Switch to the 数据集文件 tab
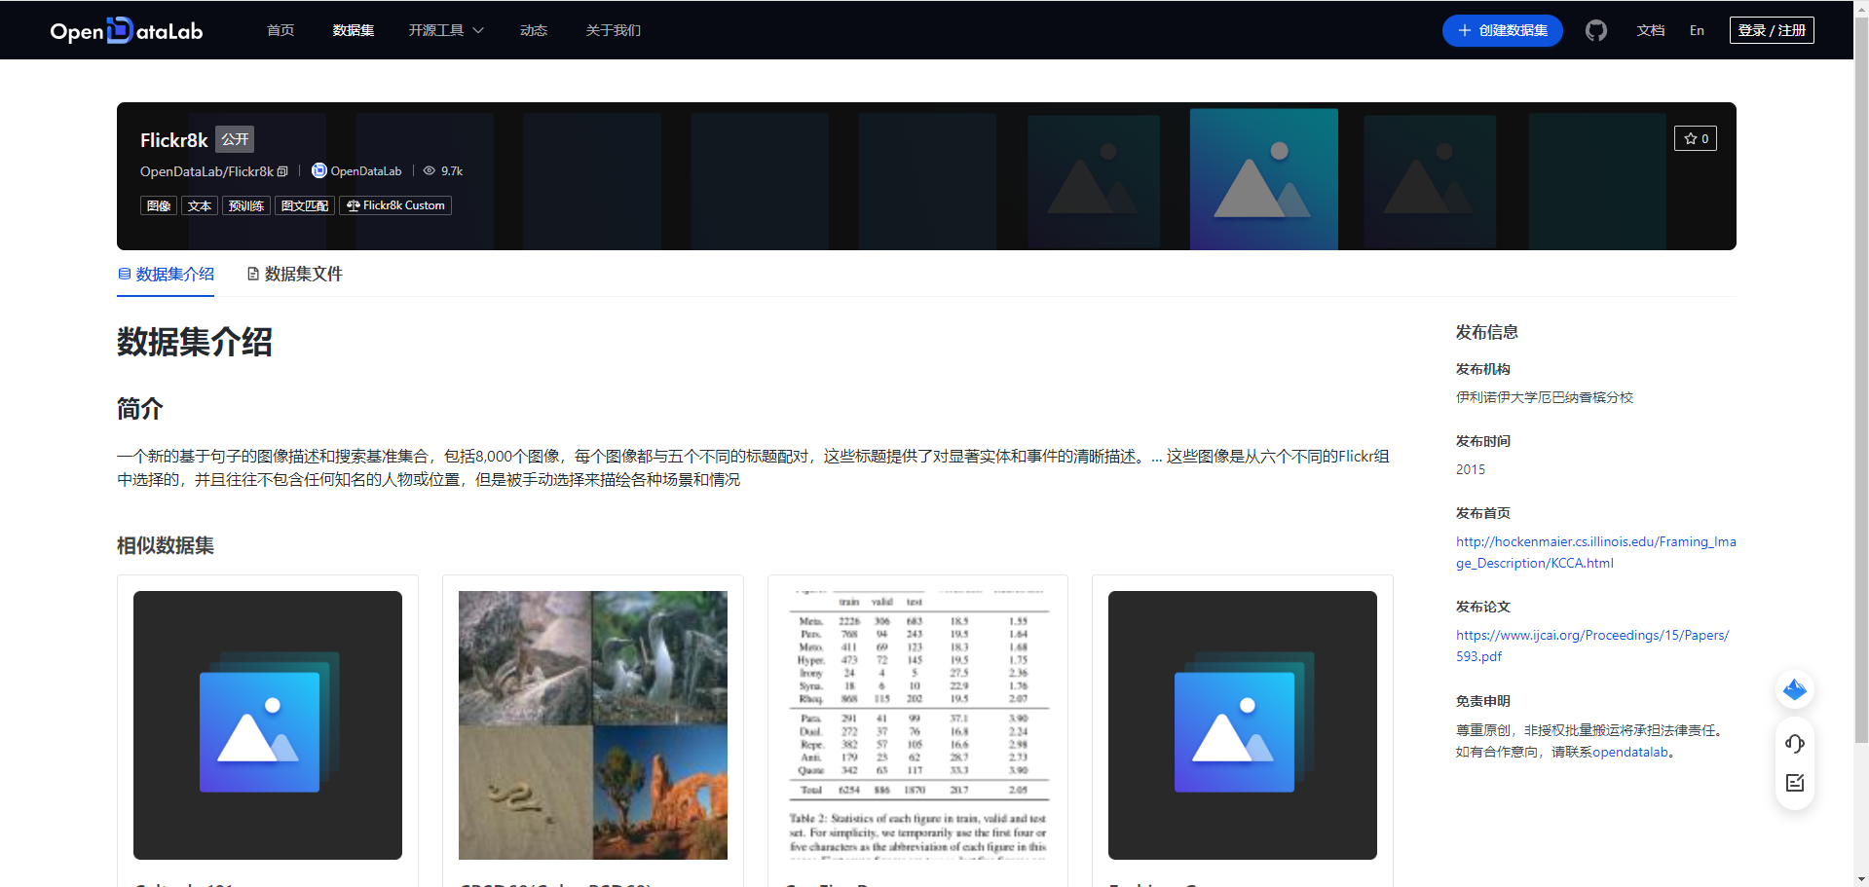Screen dimensions: 1869x887 point(295,275)
